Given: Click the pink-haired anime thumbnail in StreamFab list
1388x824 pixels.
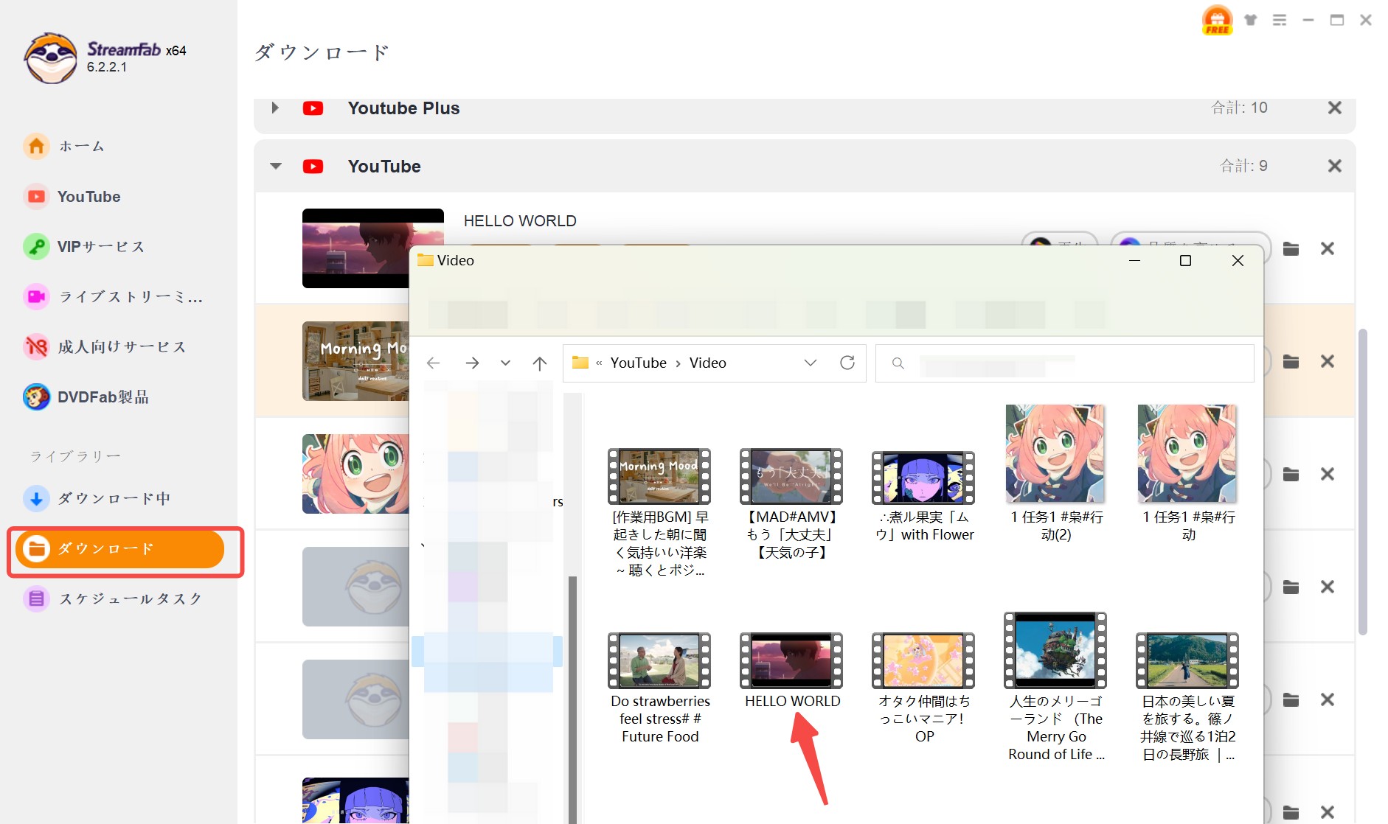Looking at the screenshot, I should 355,474.
